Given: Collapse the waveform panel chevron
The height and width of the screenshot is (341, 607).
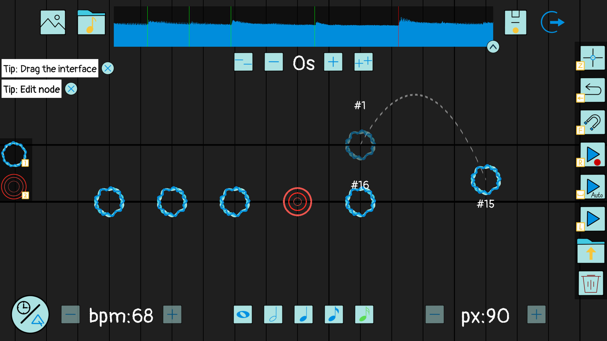Looking at the screenshot, I should (x=493, y=47).
